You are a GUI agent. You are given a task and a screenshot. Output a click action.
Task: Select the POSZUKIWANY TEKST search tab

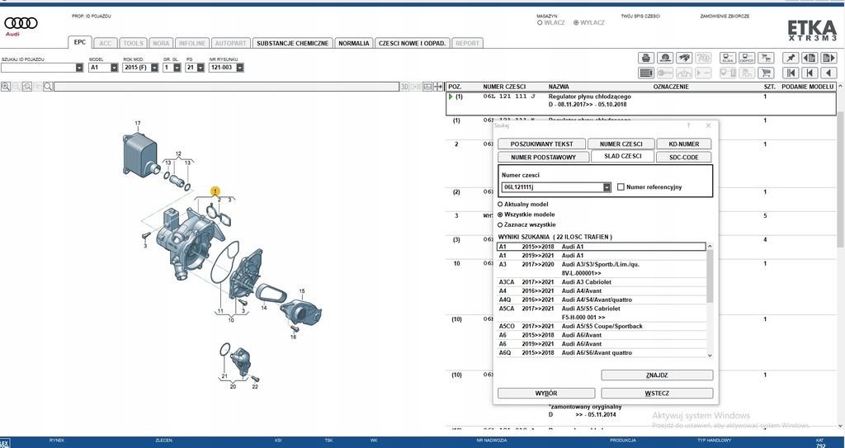click(541, 144)
